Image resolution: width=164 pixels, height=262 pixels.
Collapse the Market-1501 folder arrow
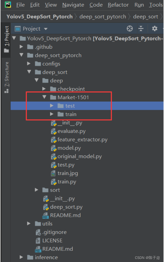(x=44, y=97)
